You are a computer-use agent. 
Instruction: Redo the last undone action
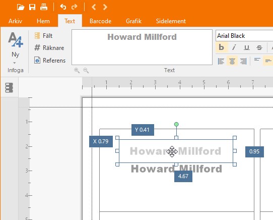point(75,7)
